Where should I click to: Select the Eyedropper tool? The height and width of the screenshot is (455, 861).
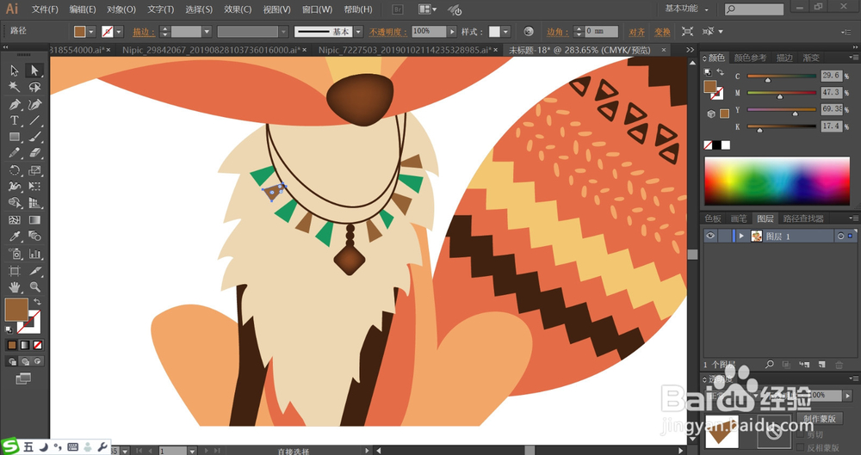[15, 237]
